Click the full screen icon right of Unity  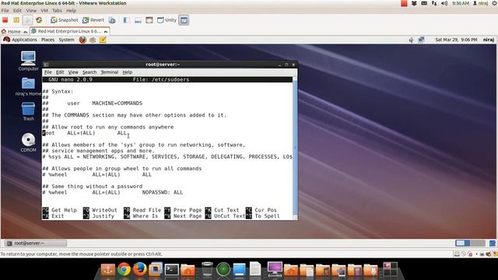click(184, 20)
